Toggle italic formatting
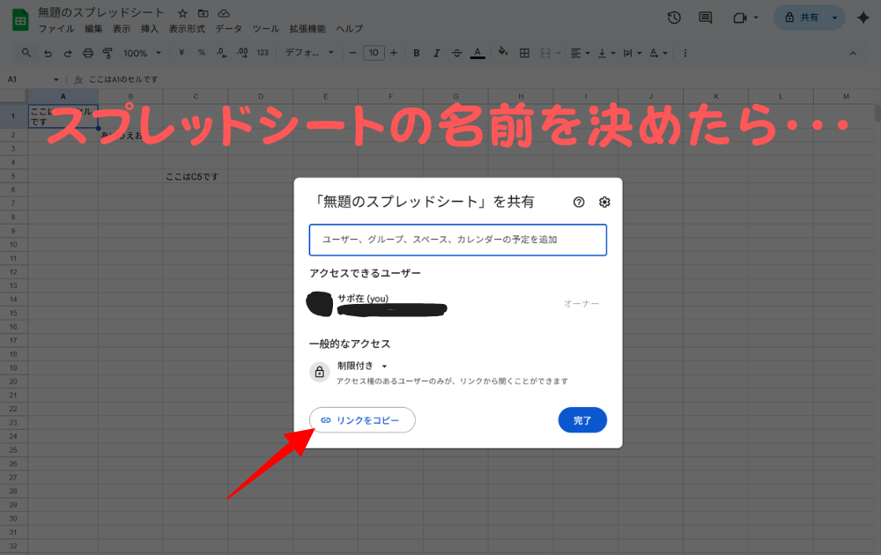This screenshot has height=555, width=881. tap(436, 53)
